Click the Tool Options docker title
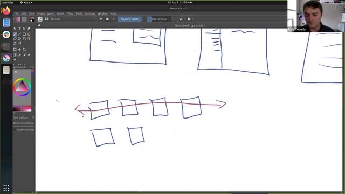The image size is (345, 194). (20, 117)
